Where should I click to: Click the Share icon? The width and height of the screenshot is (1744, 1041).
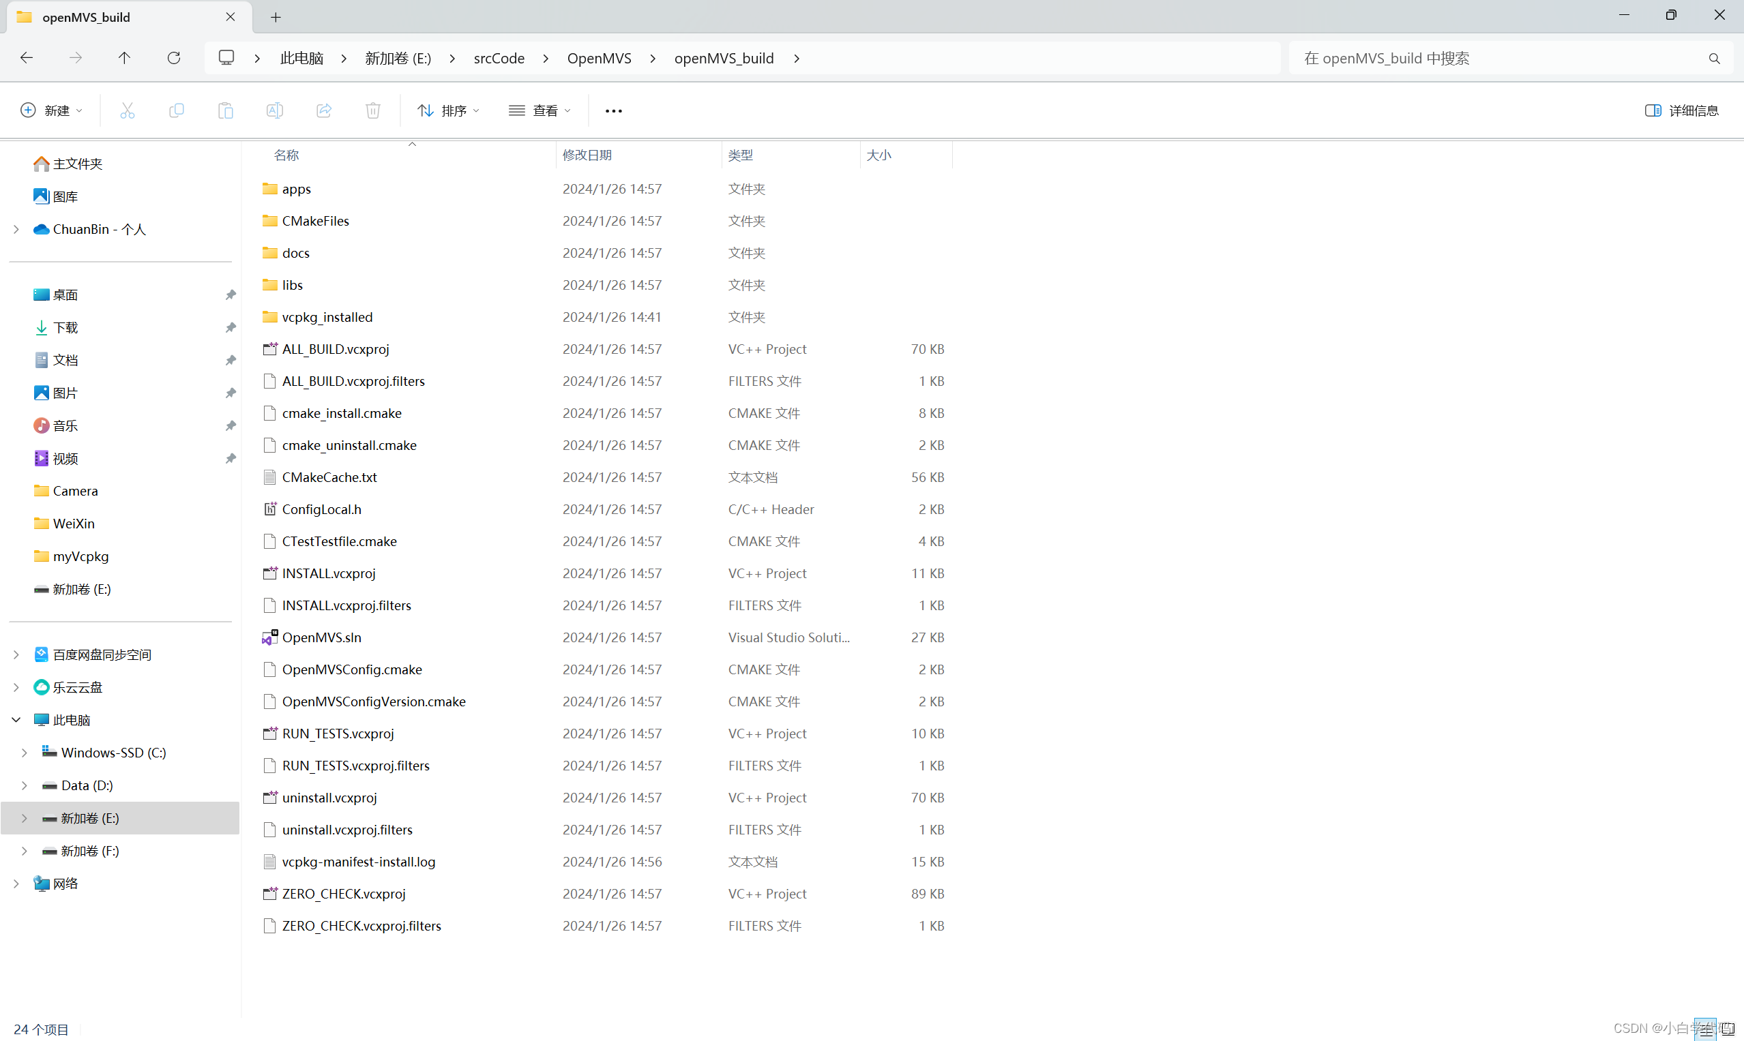[x=323, y=110]
